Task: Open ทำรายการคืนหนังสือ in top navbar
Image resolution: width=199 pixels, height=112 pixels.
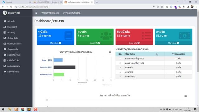Action: [72, 13]
